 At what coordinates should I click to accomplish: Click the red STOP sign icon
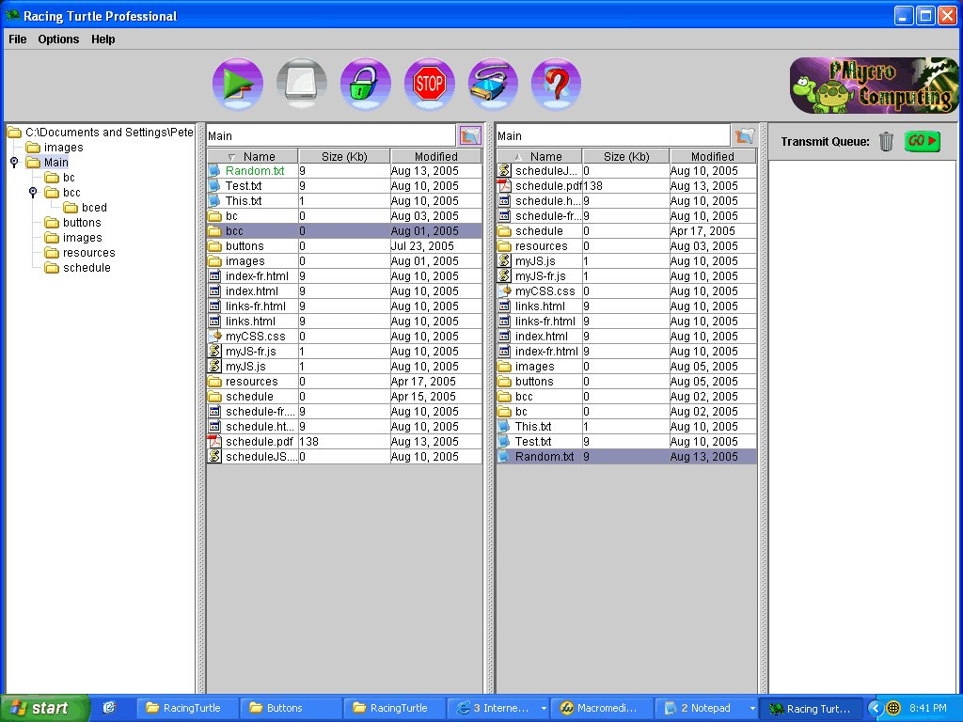(429, 84)
